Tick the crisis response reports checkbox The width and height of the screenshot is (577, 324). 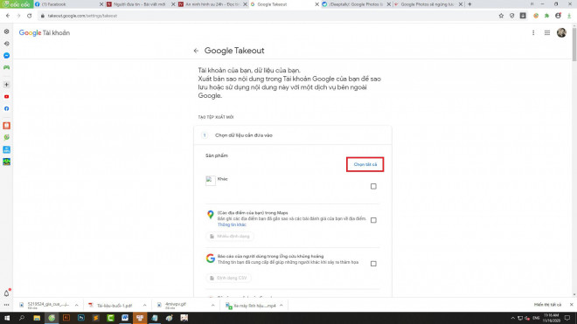373,264
